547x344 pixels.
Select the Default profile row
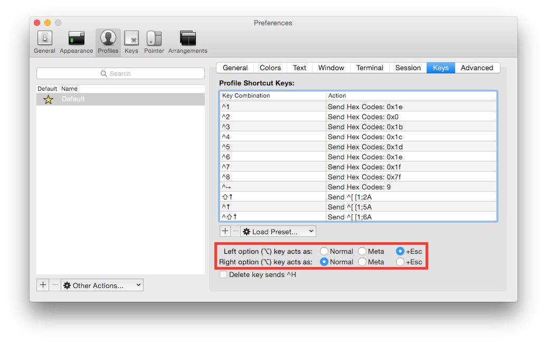pyautogui.click(x=120, y=99)
